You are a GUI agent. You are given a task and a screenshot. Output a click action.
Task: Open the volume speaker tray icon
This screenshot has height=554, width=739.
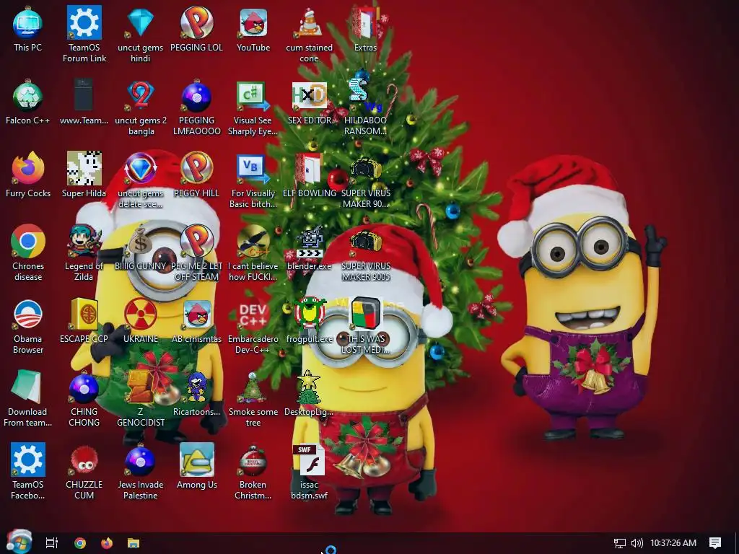(x=637, y=543)
